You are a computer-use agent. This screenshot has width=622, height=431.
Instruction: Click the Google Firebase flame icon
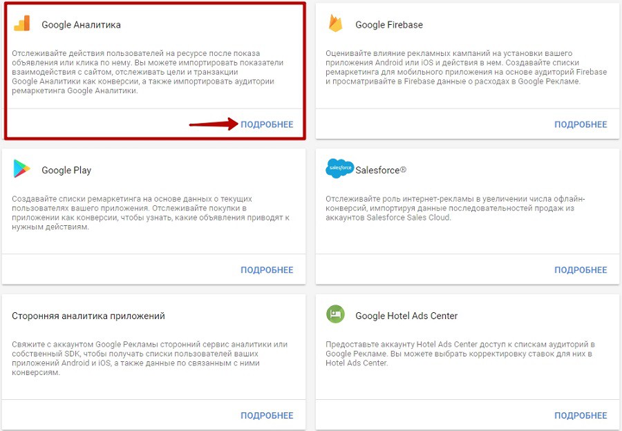[x=335, y=23]
